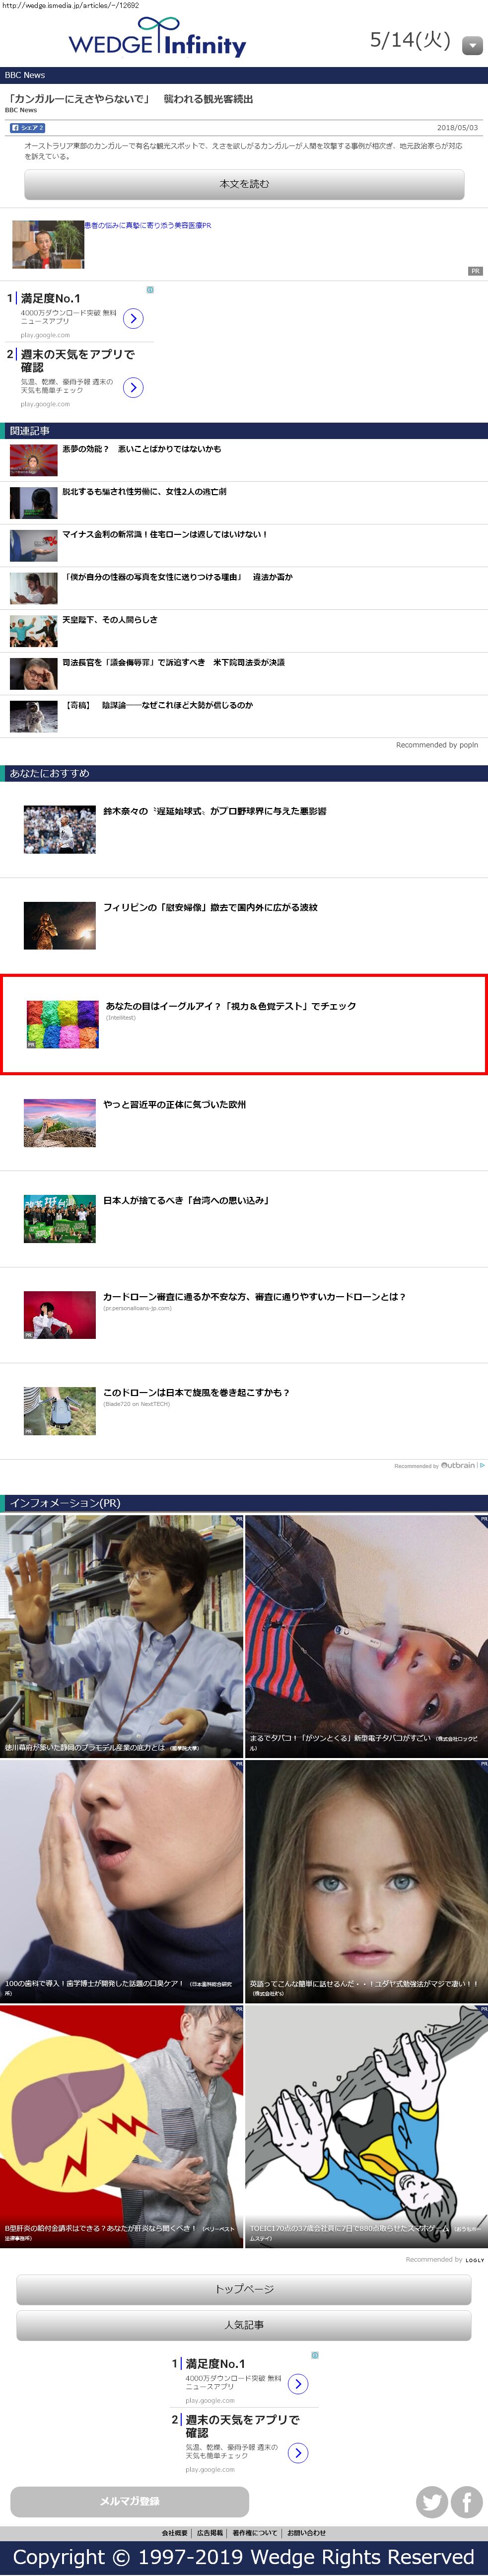Open 口臭ケア PR tile with covered mouth
Viewport: 488px width, 2576px height.
click(121, 1881)
